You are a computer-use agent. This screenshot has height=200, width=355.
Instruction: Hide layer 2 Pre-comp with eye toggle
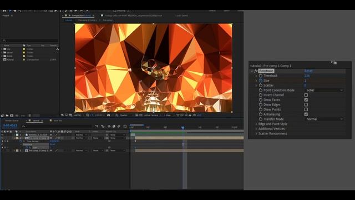tap(2, 138)
